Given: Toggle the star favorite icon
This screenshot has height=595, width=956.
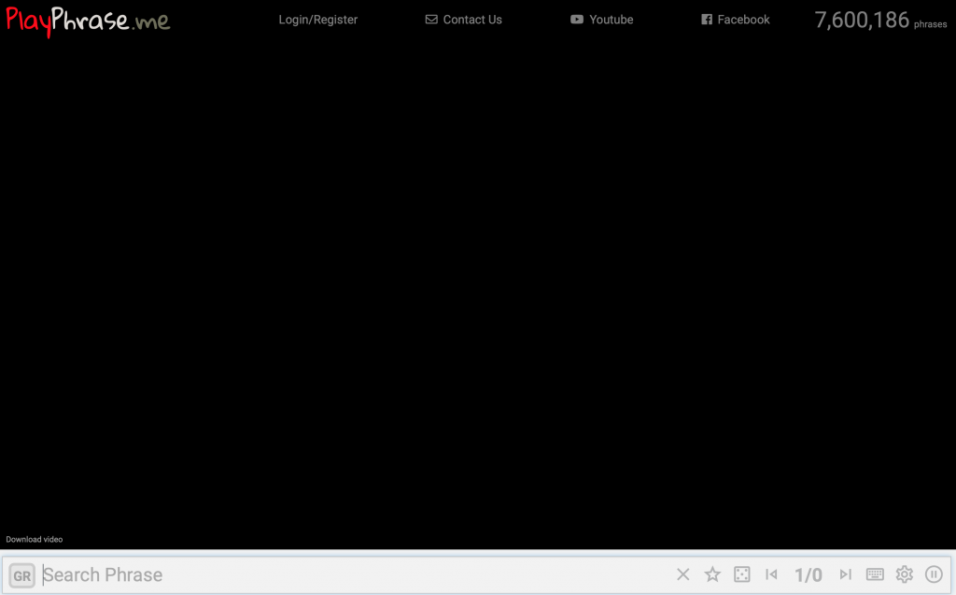Looking at the screenshot, I should point(712,574).
